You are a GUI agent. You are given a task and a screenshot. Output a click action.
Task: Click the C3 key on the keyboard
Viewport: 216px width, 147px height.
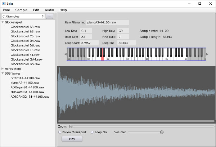coord(108,59)
